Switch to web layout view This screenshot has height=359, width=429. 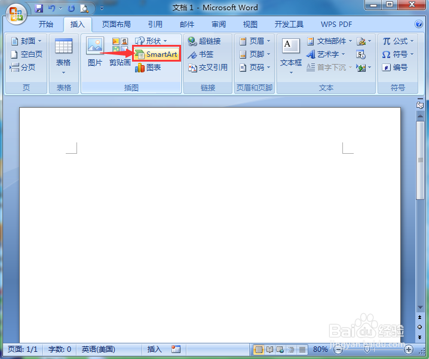click(280, 349)
